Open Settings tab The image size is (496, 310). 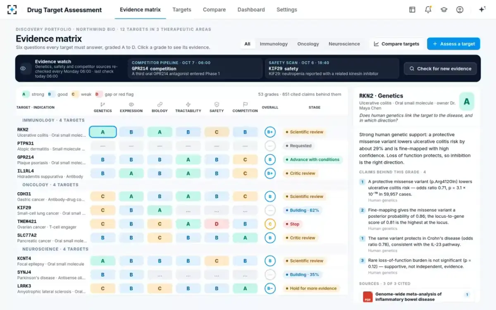287,10
